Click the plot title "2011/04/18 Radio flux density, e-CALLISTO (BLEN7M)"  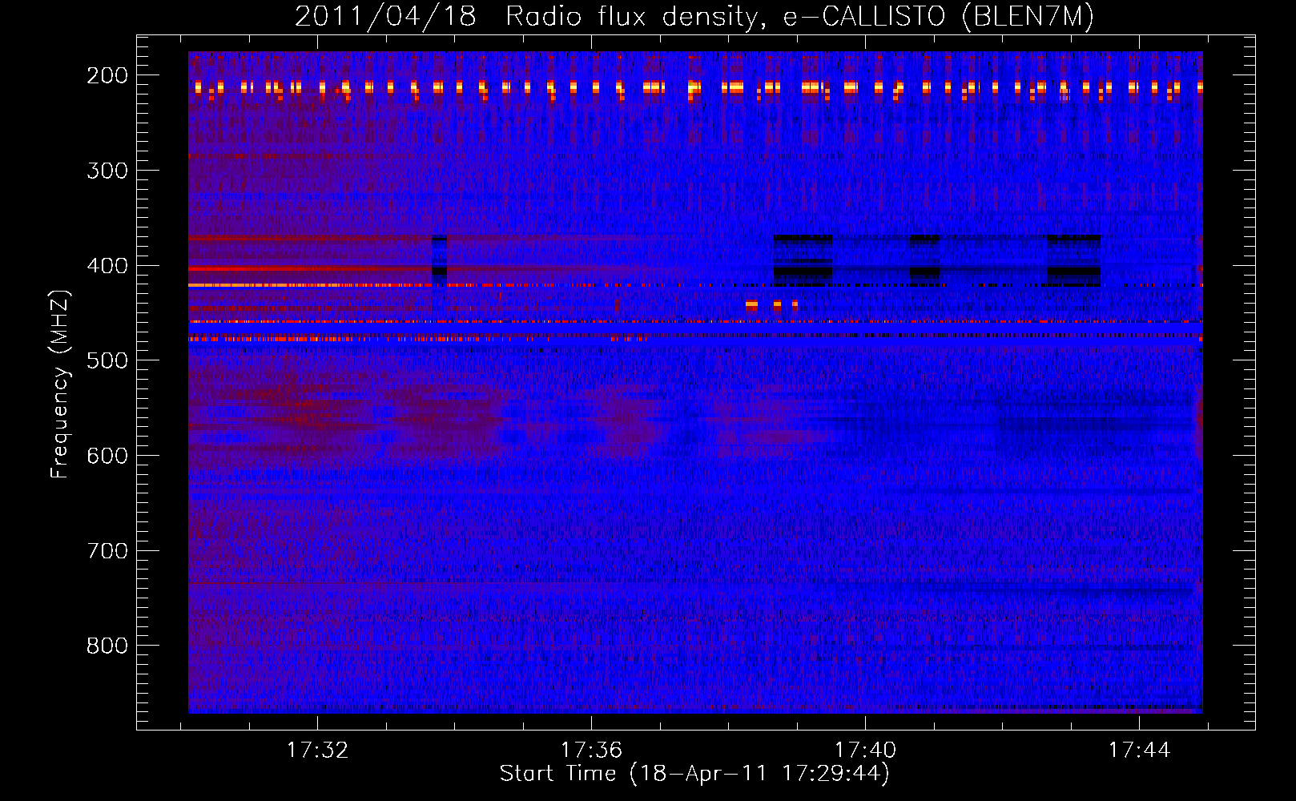694,17
